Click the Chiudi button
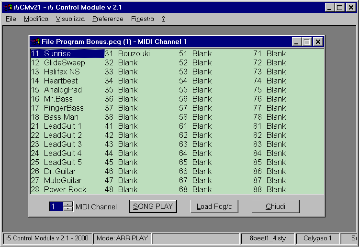 (x=275, y=206)
